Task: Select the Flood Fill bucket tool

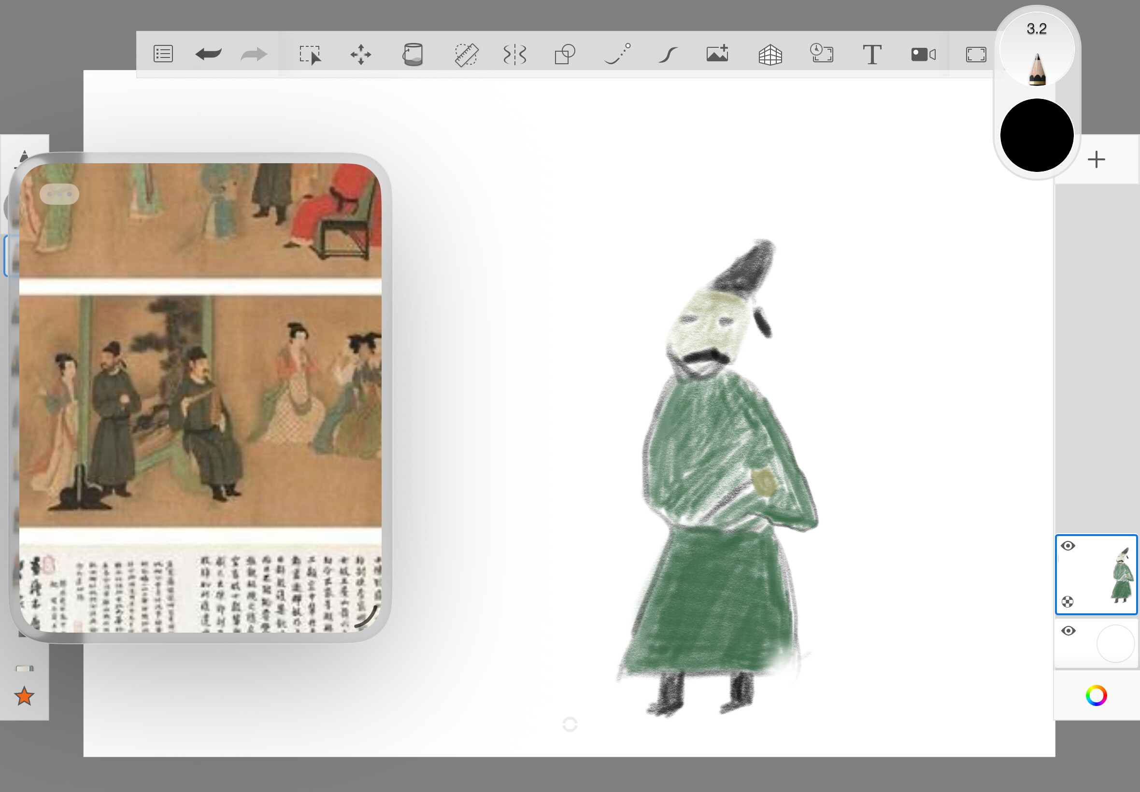Action: 412,54
